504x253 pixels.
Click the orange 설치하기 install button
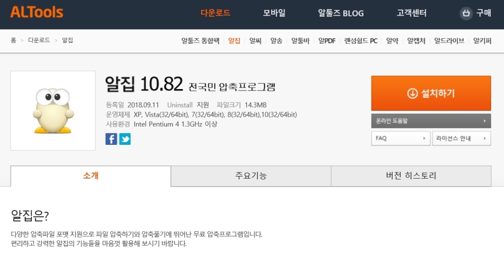pos(431,94)
